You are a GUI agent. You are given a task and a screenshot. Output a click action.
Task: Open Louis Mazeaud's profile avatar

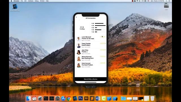point(79,39)
